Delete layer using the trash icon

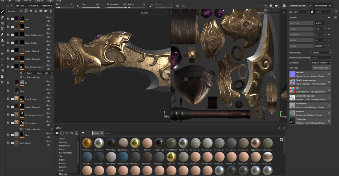pos(51,11)
